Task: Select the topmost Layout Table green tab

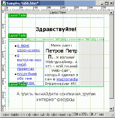Action: coord(17,15)
